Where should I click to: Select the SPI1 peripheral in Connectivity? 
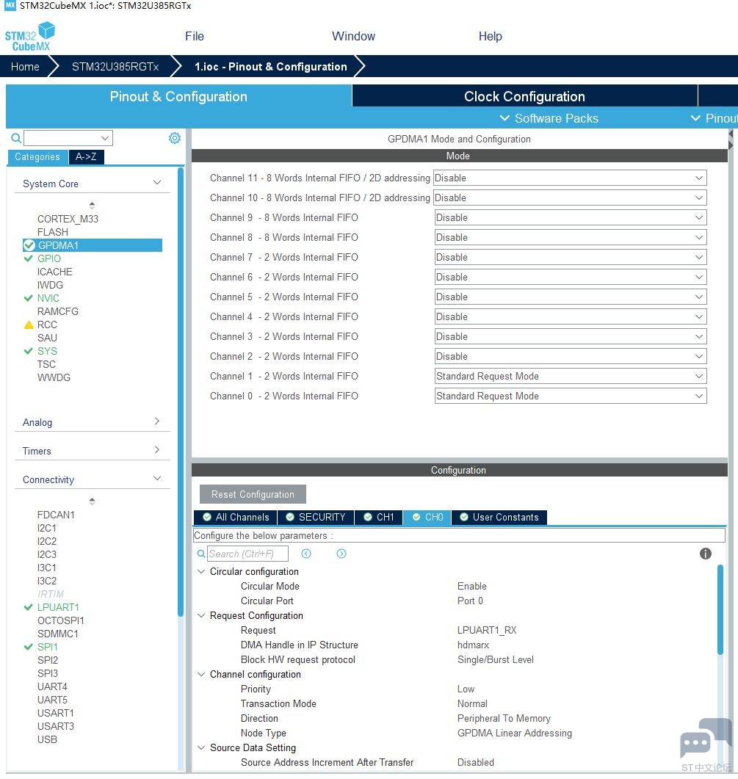[x=48, y=647]
